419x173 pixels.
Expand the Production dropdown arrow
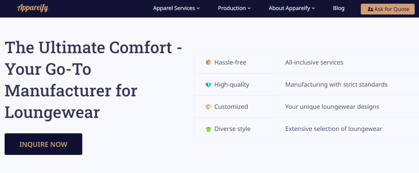click(249, 8)
